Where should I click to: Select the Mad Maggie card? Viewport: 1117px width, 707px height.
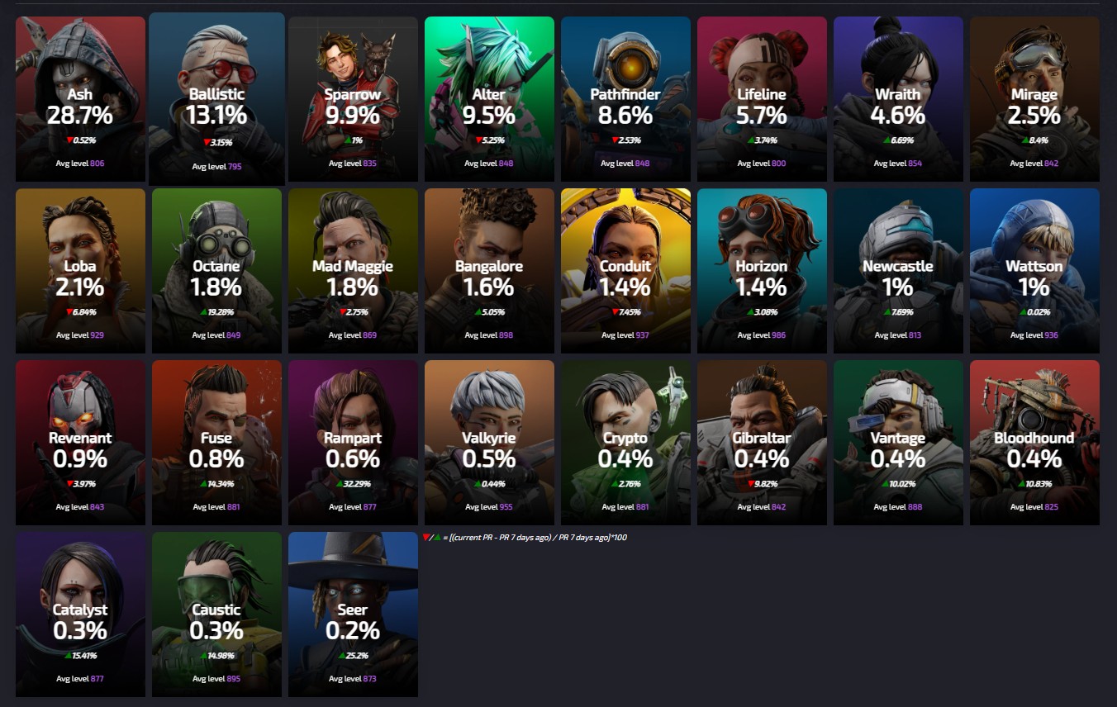pos(353,271)
